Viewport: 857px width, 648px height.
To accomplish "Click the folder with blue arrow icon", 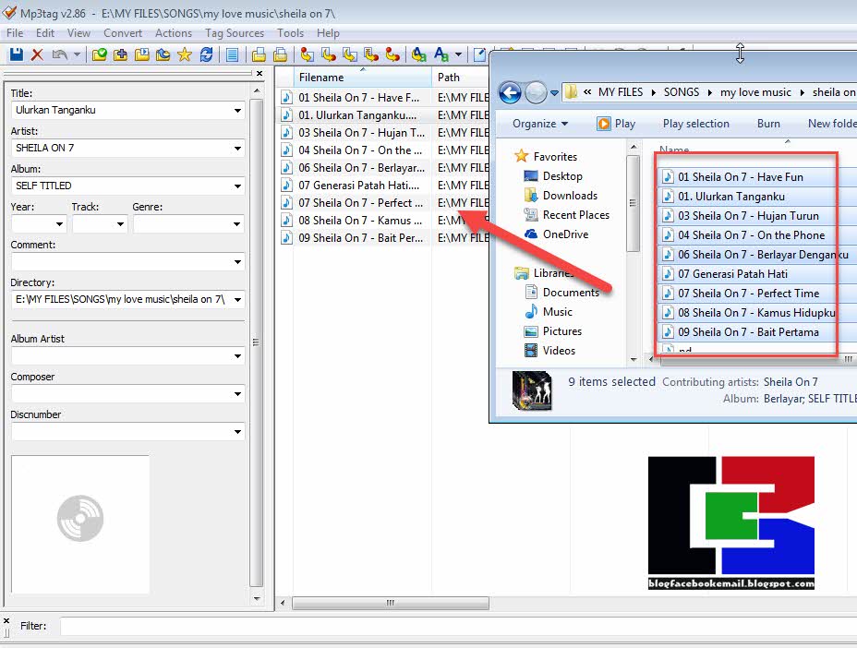I will tap(163, 54).
